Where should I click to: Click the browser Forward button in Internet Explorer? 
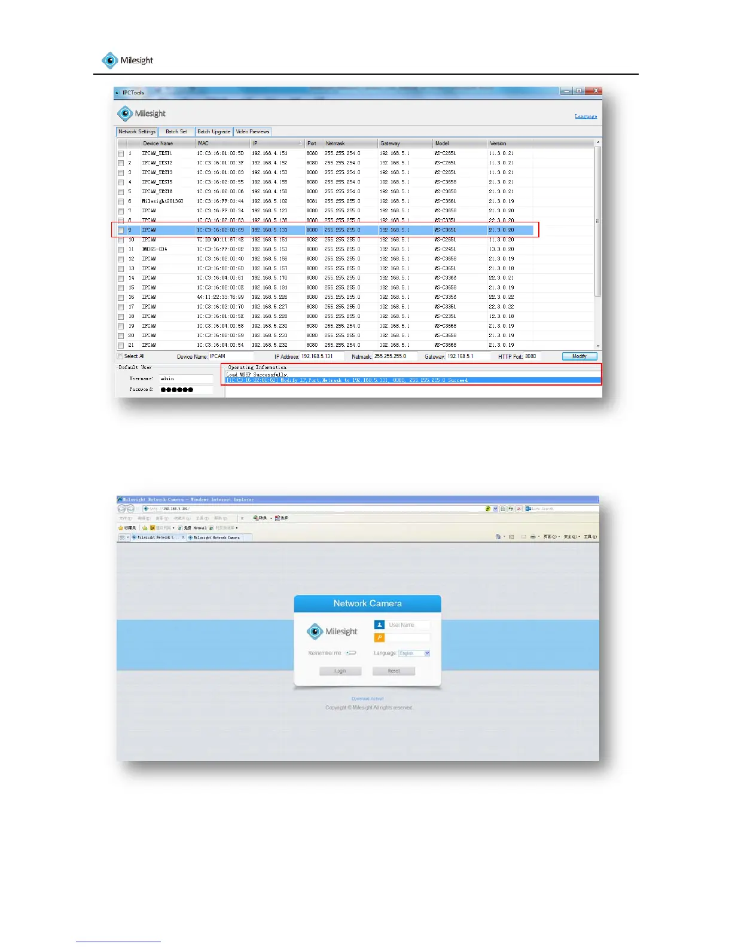(x=130, y=509)
